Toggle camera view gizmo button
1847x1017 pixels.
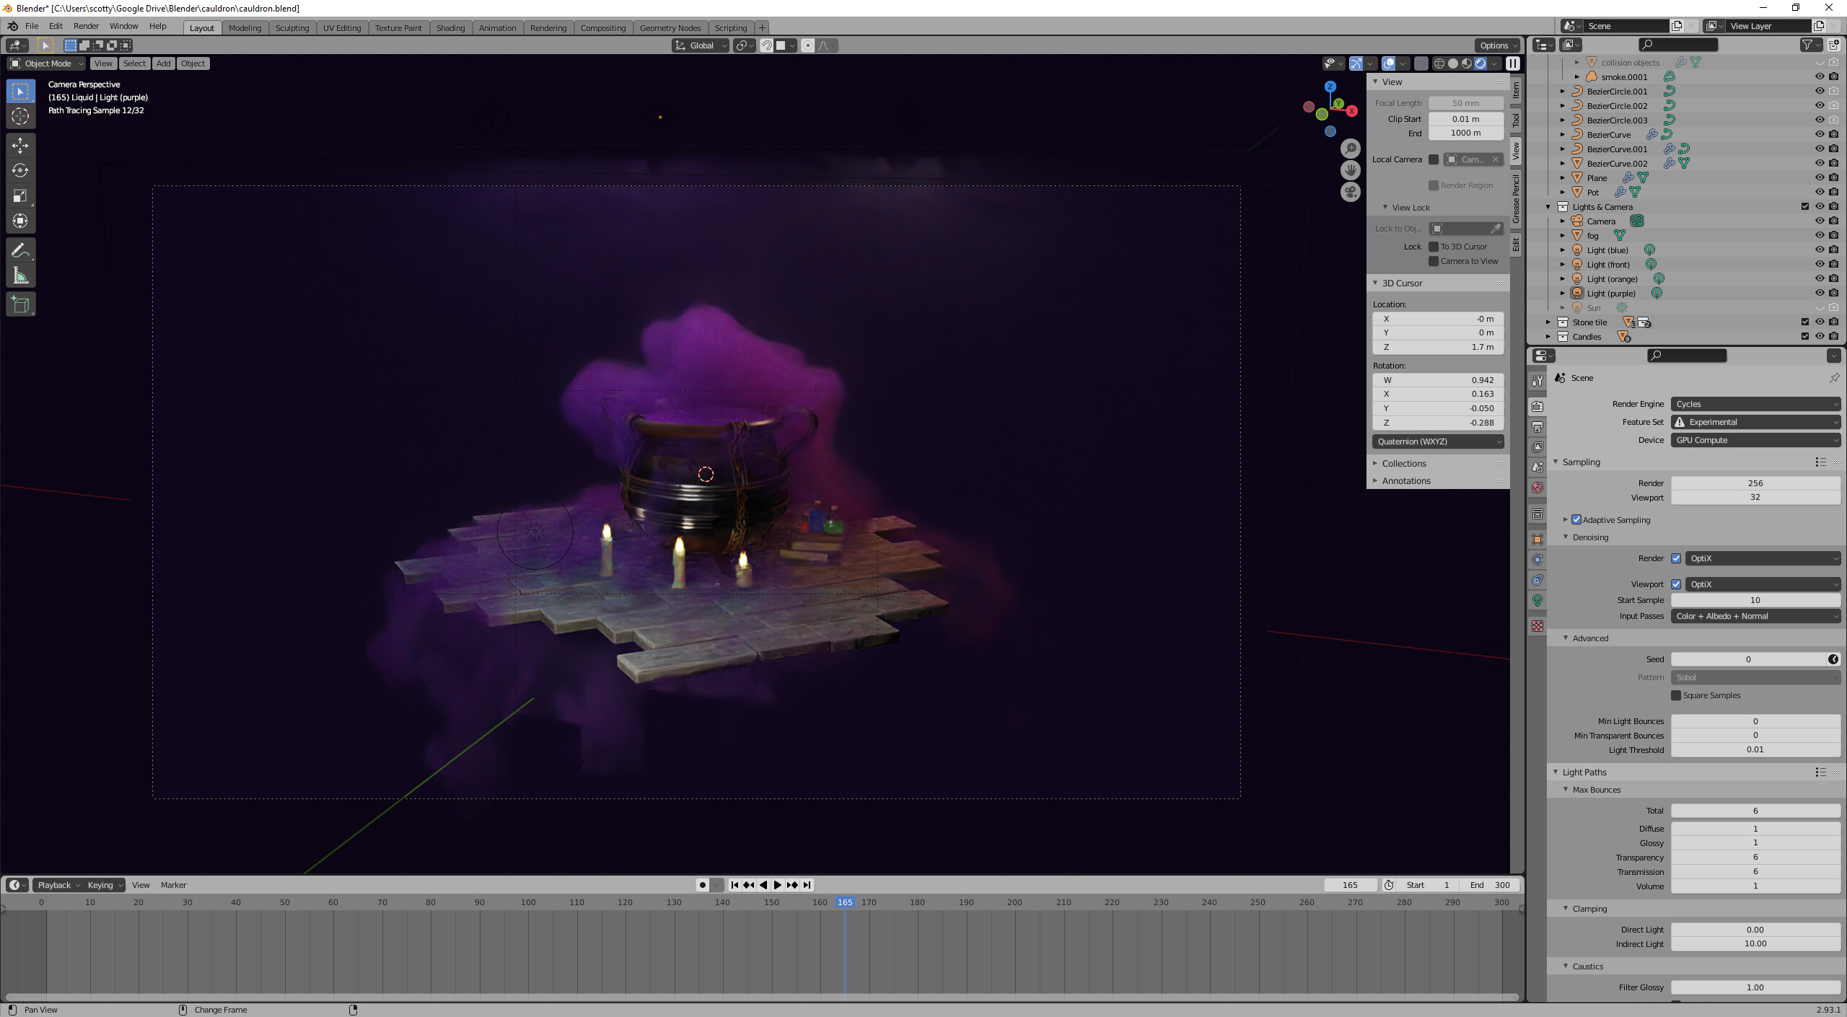pyautogui.click(x=1350, y=192)
